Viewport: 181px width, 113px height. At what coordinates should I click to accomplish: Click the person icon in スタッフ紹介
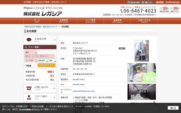tap(29, 97)
